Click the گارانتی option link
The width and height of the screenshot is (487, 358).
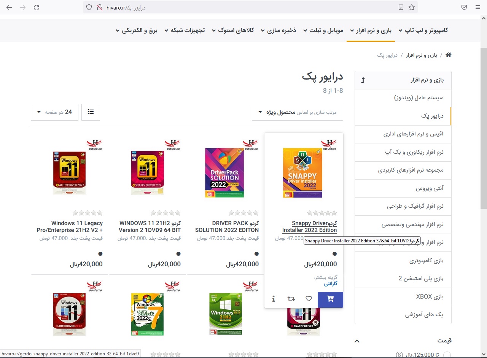[x=330, y=283]
